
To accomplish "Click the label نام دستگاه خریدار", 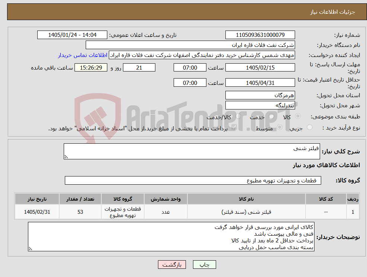I will coord(338,45).
